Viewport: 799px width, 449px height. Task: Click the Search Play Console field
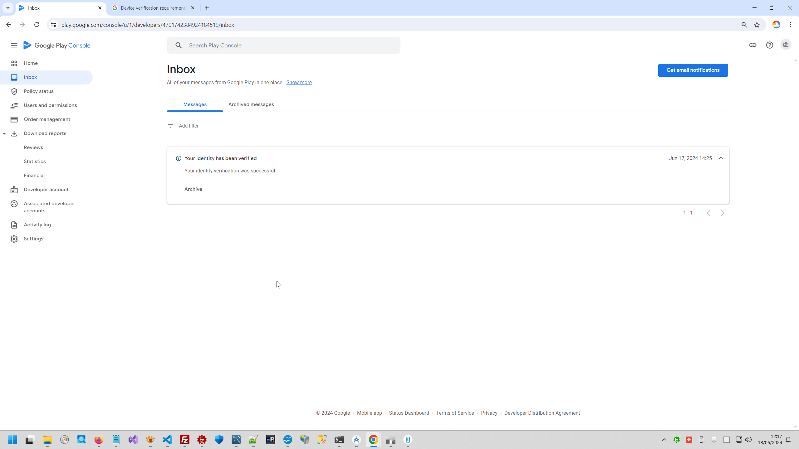(x=283, y=46)
